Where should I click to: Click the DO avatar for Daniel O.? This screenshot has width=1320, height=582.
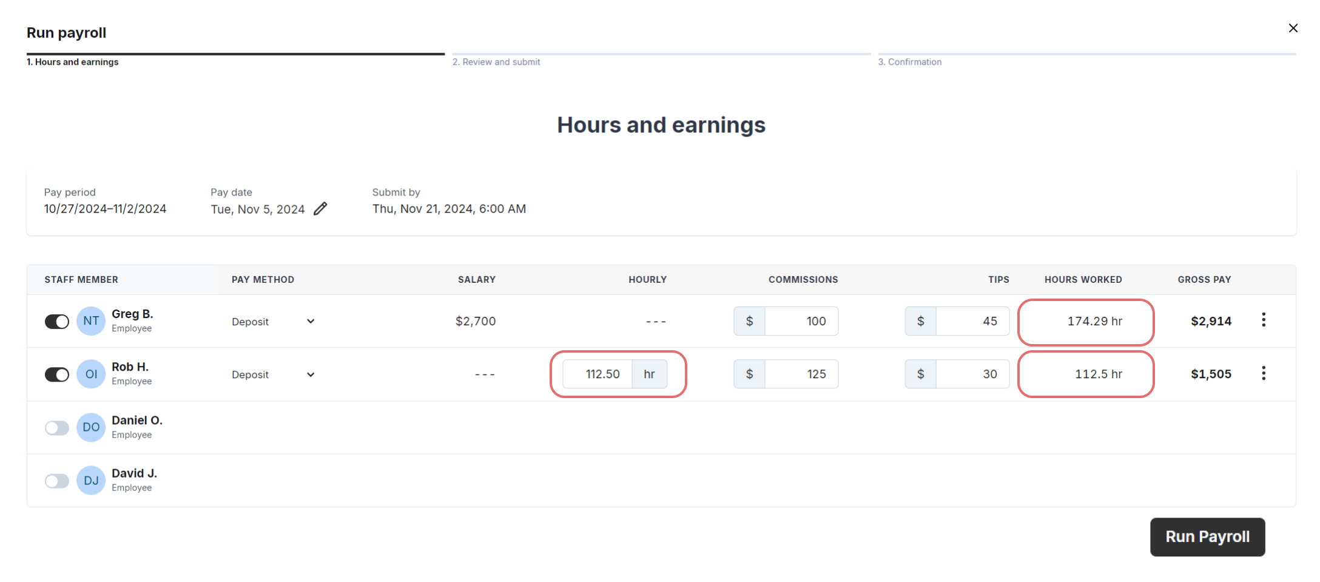click(91, 427)
